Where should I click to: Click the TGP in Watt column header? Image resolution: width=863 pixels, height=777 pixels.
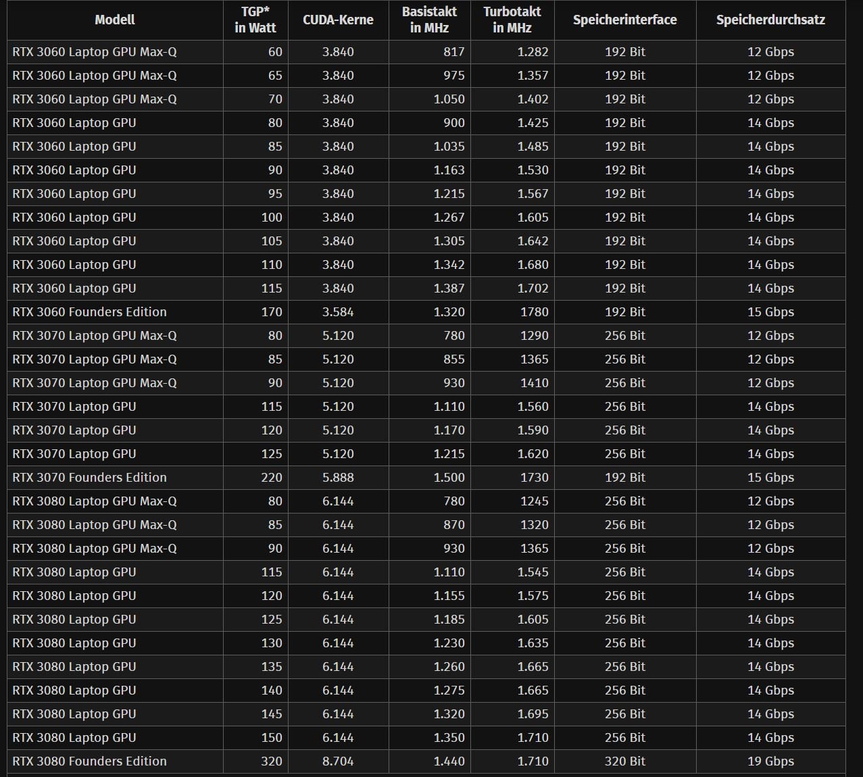point(255,20)
